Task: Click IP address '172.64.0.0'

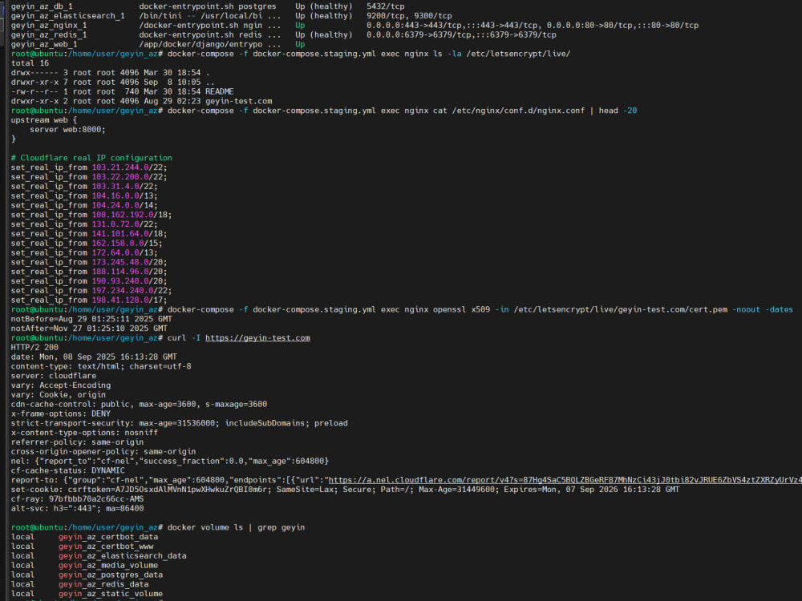Action: (115, 252)
